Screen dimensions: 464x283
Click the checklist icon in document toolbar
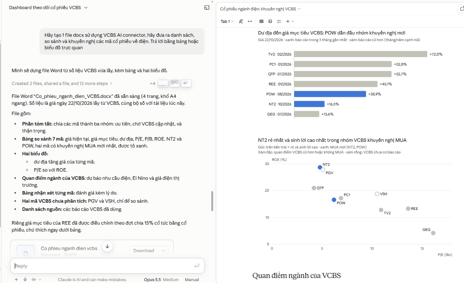pyautogui.click(x=278, y=21)
